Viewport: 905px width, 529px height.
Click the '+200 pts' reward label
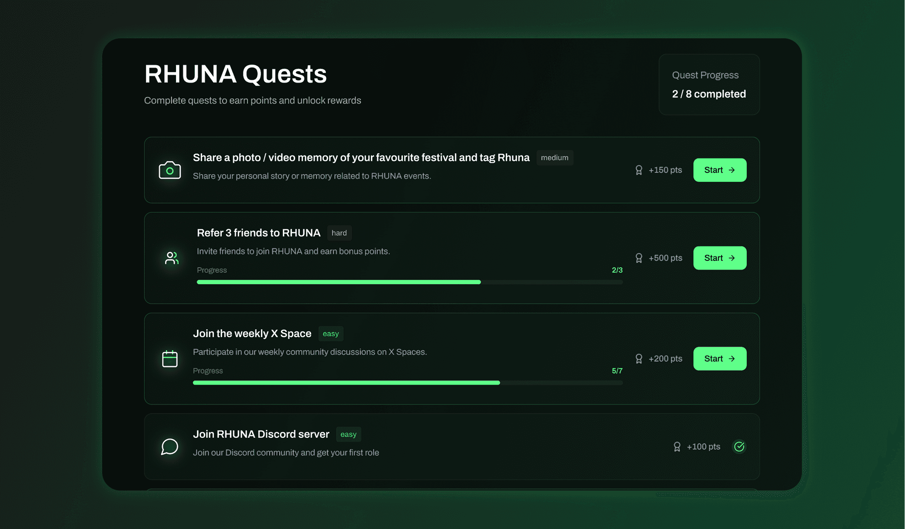click(666, 359)
